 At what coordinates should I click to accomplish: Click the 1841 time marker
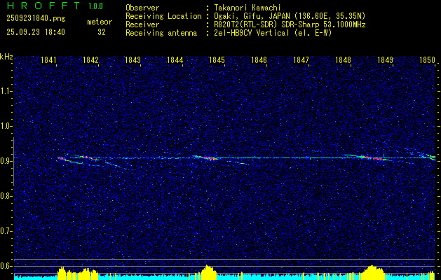coord(49,61)
